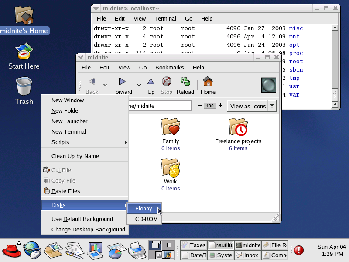Open the Trash from the desktop
Screen dimensions: 349x262
pyautogui.click(x=24, y=85)
